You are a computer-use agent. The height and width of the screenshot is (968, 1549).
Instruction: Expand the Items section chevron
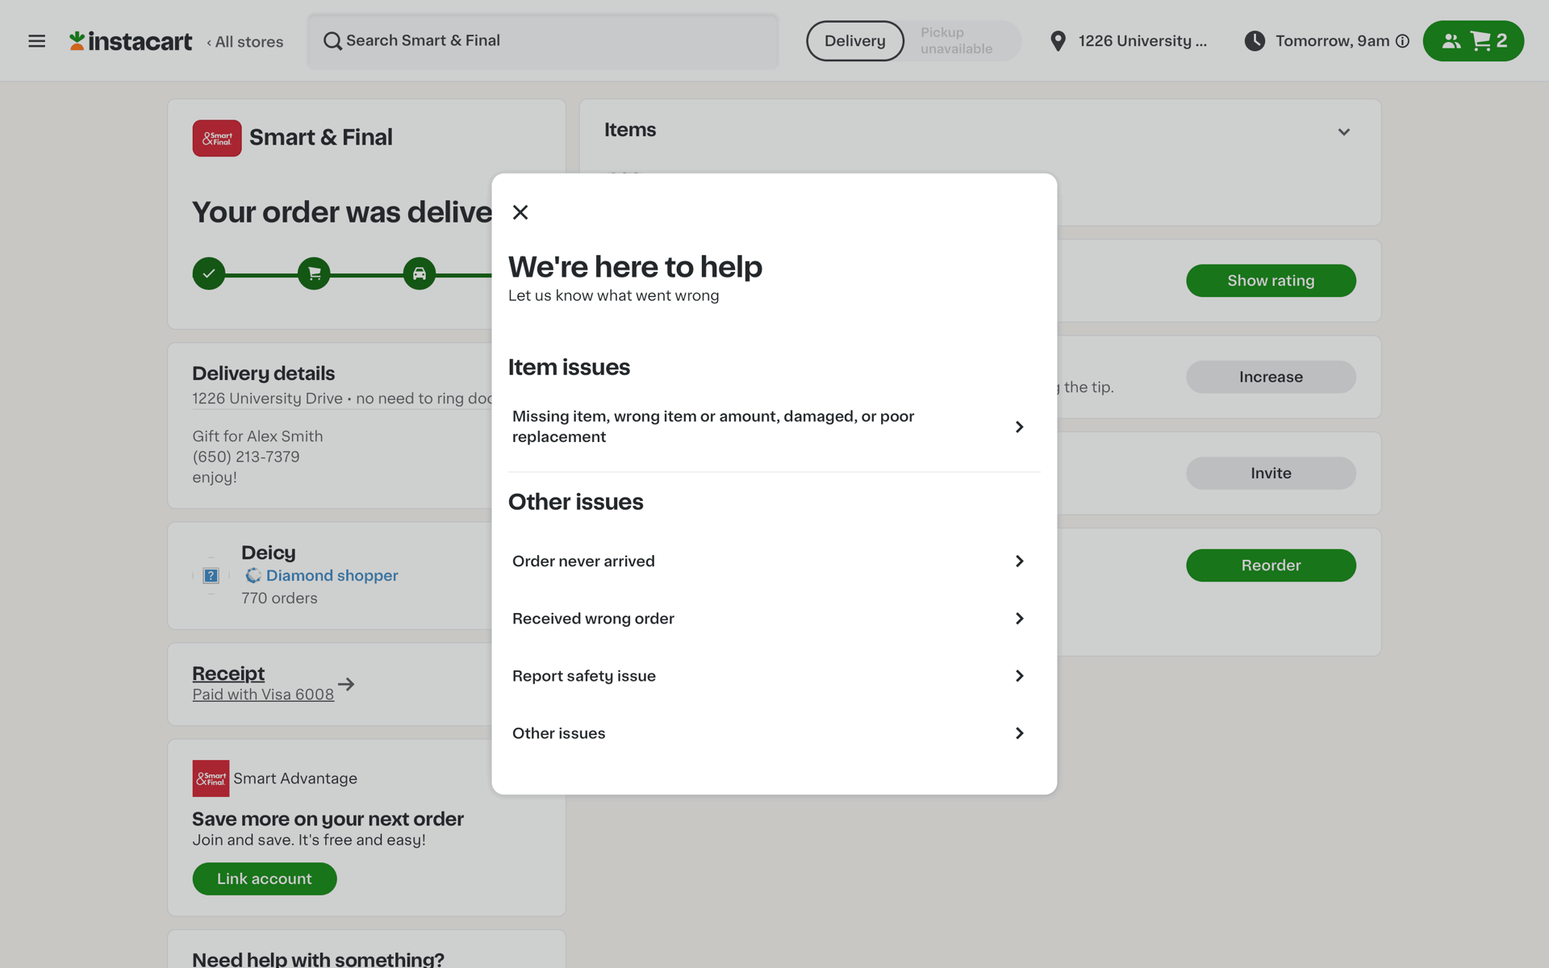[1343, 131]
